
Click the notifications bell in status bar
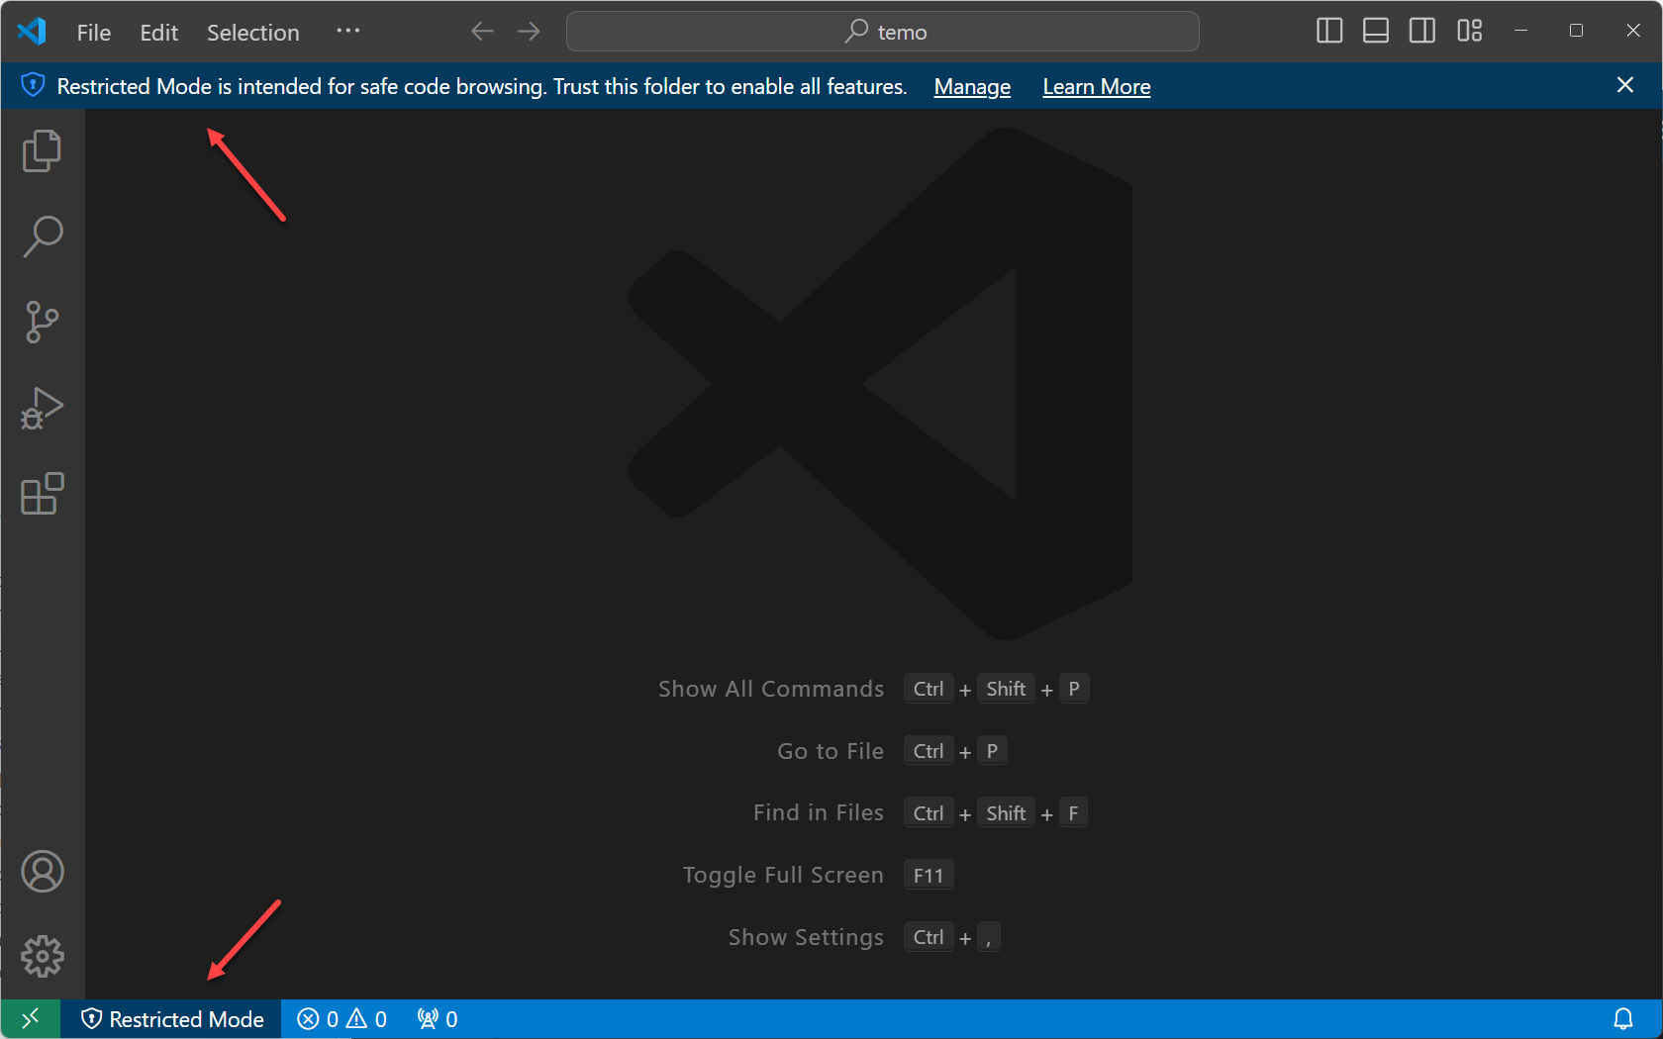pyautogui.click(x=1624, y=1018)
